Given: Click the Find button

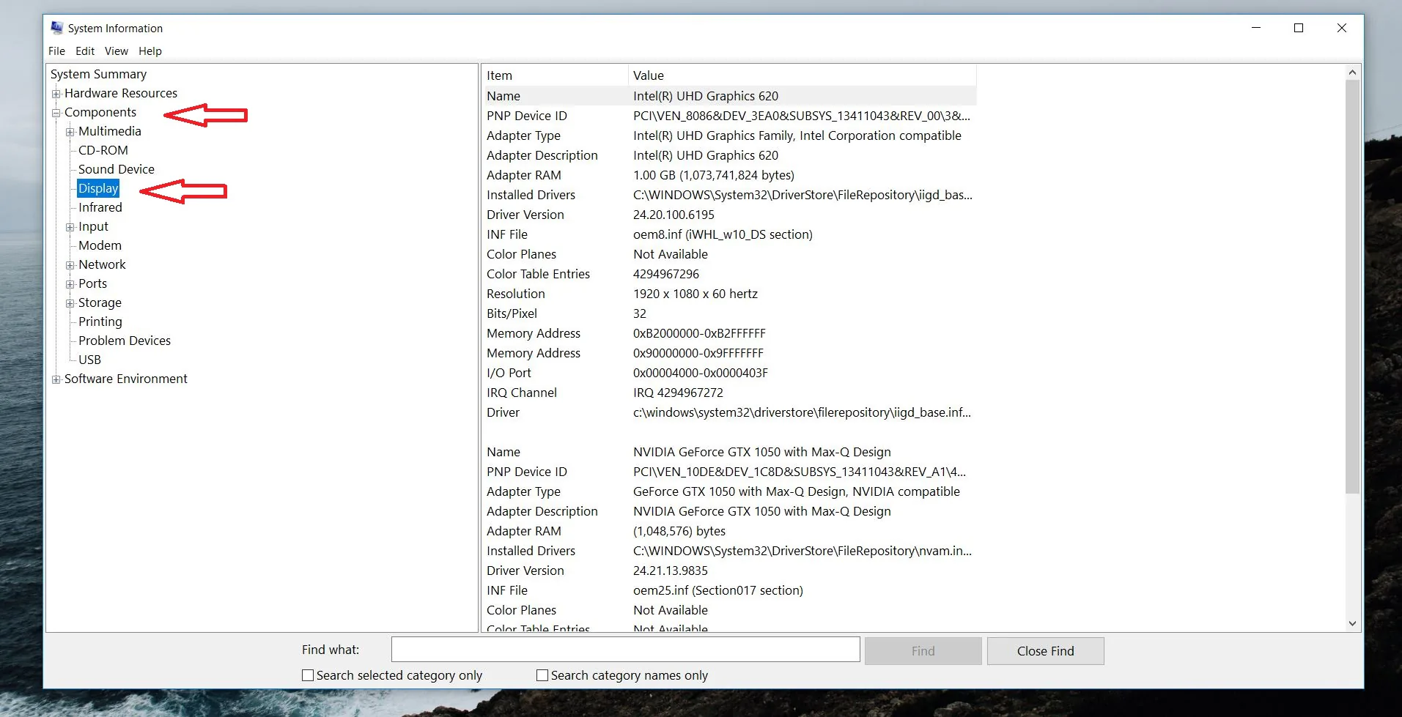Looking at the screenshot, I should [923, 651].
